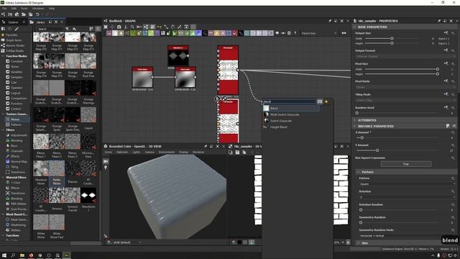Select the Noises category
Viewport: 460px width, 259px height.
15,119
